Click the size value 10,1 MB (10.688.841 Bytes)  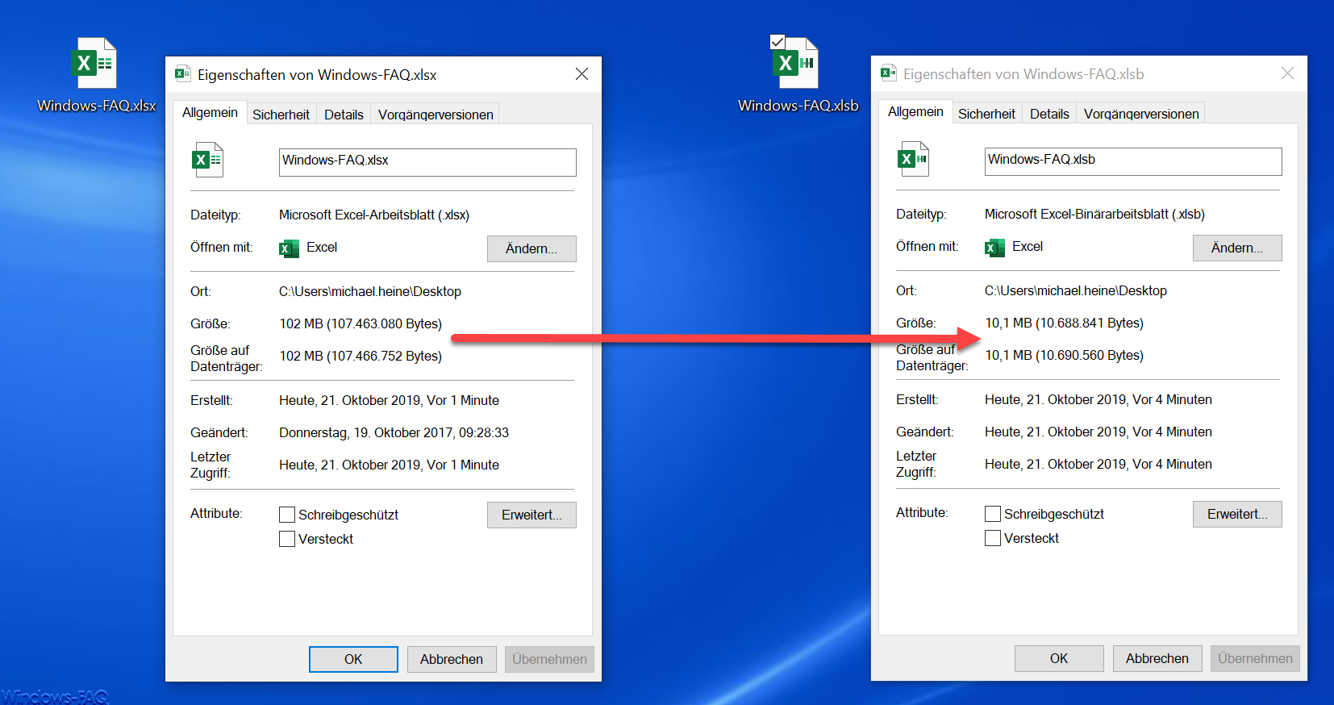coord(1065,323)
